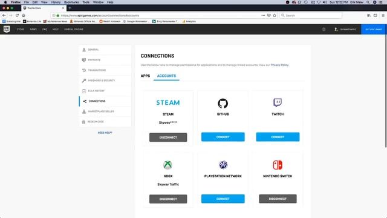Reload the page
The image size is (387, 218).
[17, 15]
